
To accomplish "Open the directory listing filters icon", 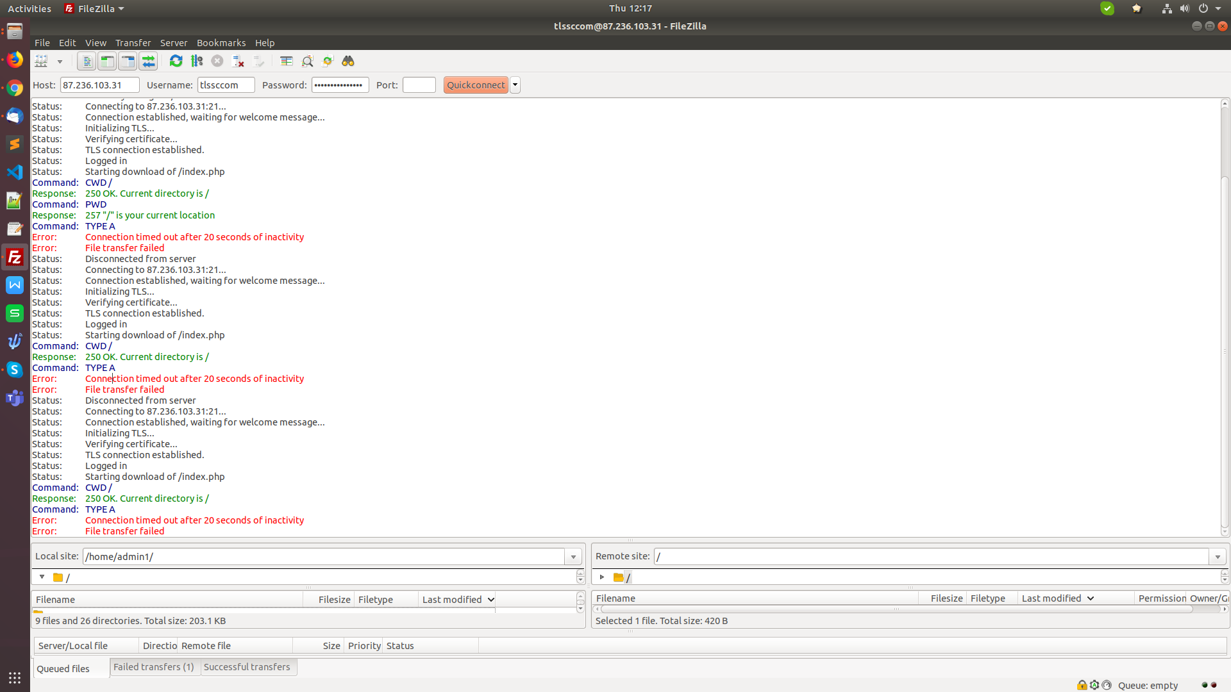I will 287,62.
